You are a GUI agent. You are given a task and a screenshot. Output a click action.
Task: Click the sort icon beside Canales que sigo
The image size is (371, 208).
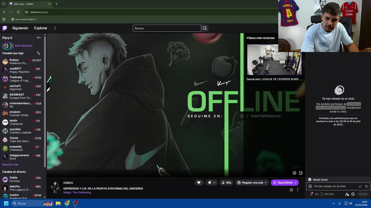[38, 53]
